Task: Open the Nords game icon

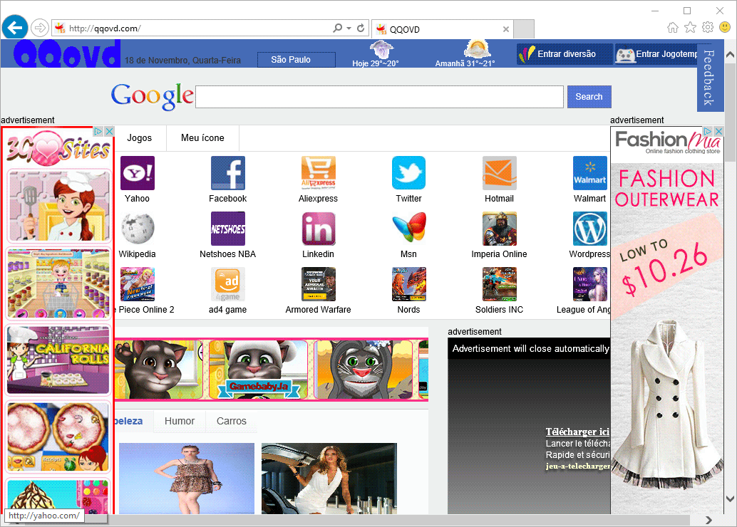Action: (x=409, y=284)
